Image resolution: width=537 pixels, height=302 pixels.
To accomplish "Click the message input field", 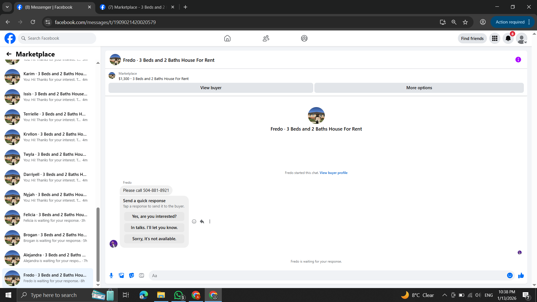I will point(327,275).
